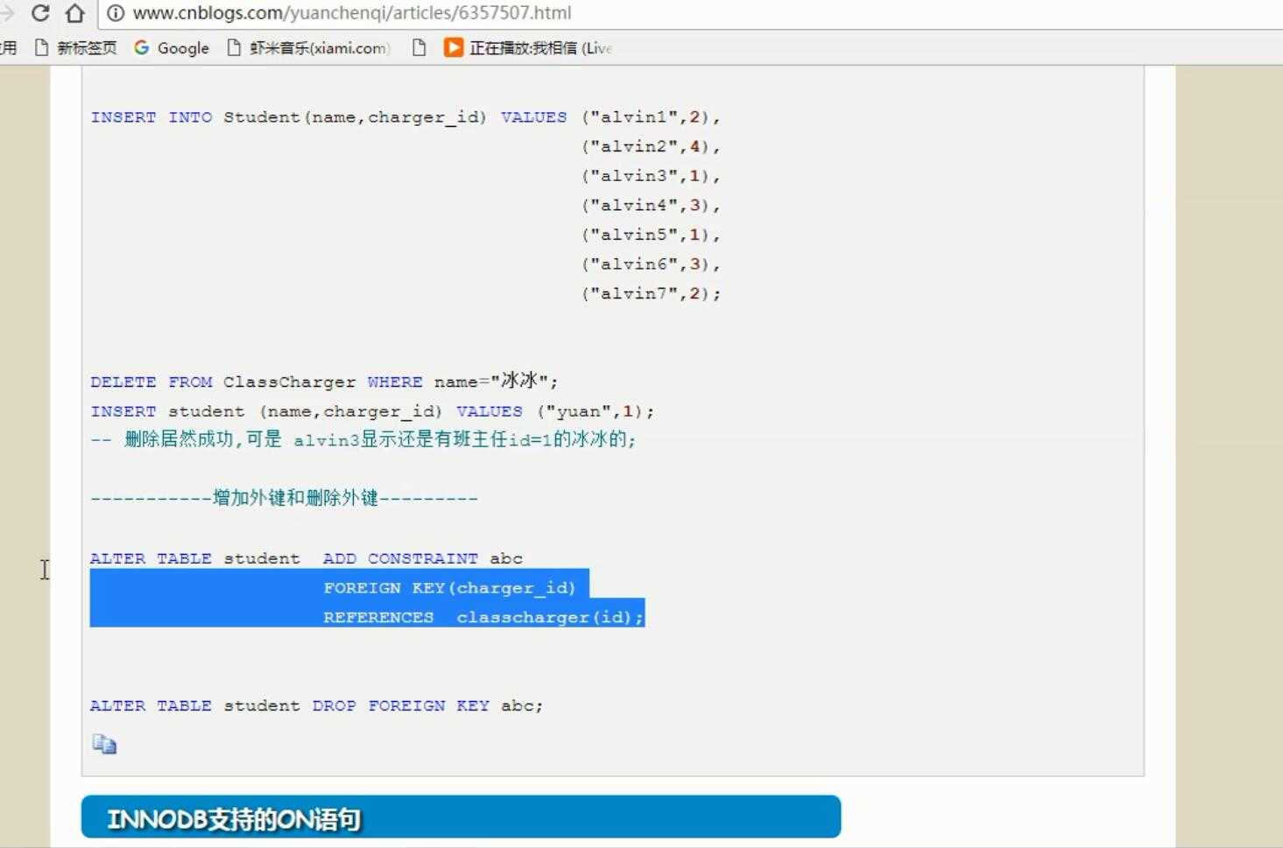Open the 正在播放:我相信 bookmark
1283x848 pixels.
coord(528,48)
